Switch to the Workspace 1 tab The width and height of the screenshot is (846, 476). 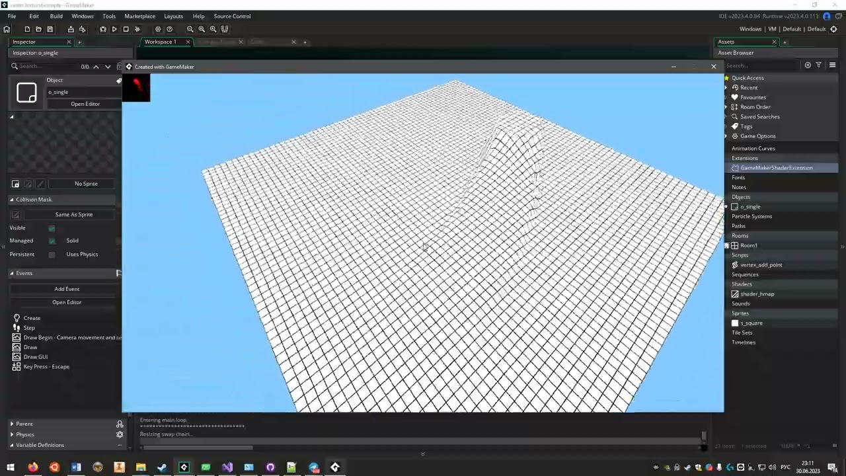point(161,42)
